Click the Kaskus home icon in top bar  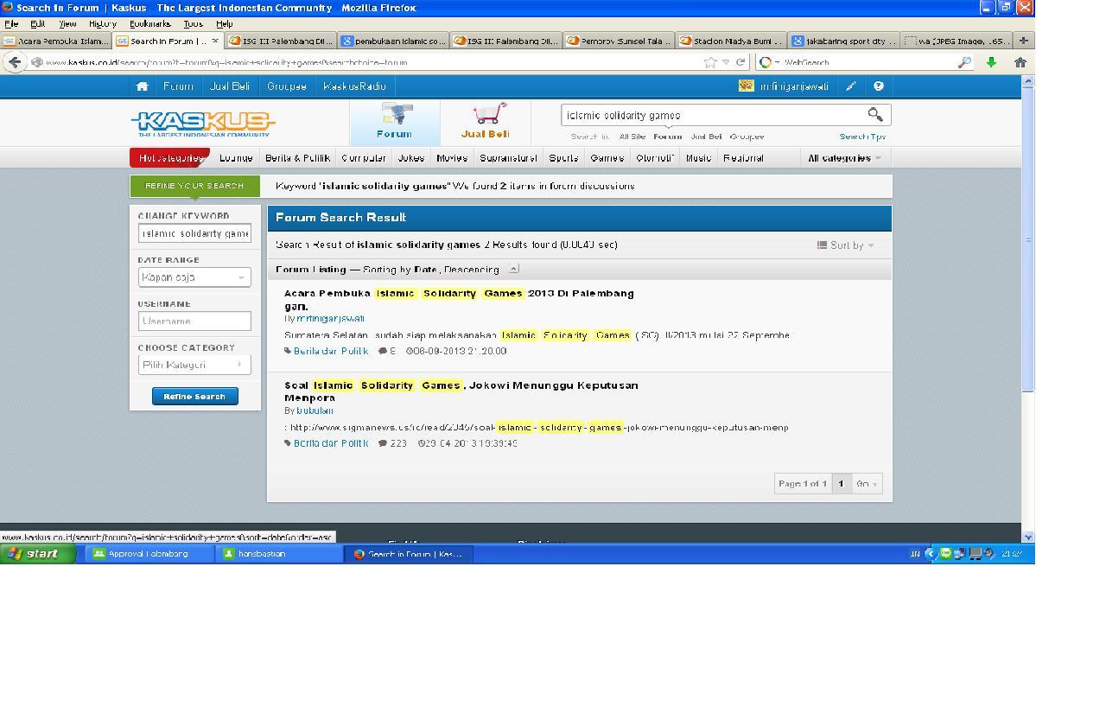(142, 86)
